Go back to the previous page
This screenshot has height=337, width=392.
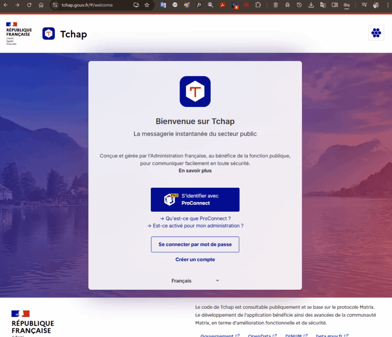[x=5, y=5]
